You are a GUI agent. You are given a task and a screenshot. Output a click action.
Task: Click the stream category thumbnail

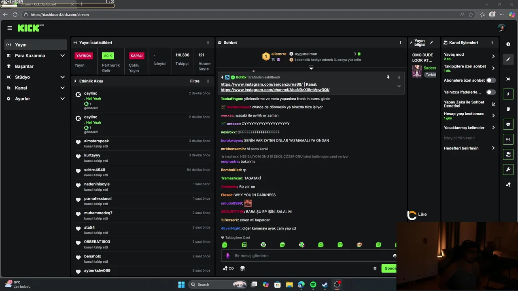coord(417,71)
